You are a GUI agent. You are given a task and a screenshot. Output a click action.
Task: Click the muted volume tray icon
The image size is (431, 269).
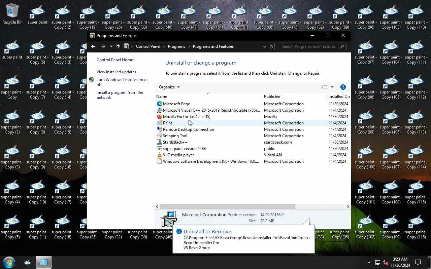386,263
